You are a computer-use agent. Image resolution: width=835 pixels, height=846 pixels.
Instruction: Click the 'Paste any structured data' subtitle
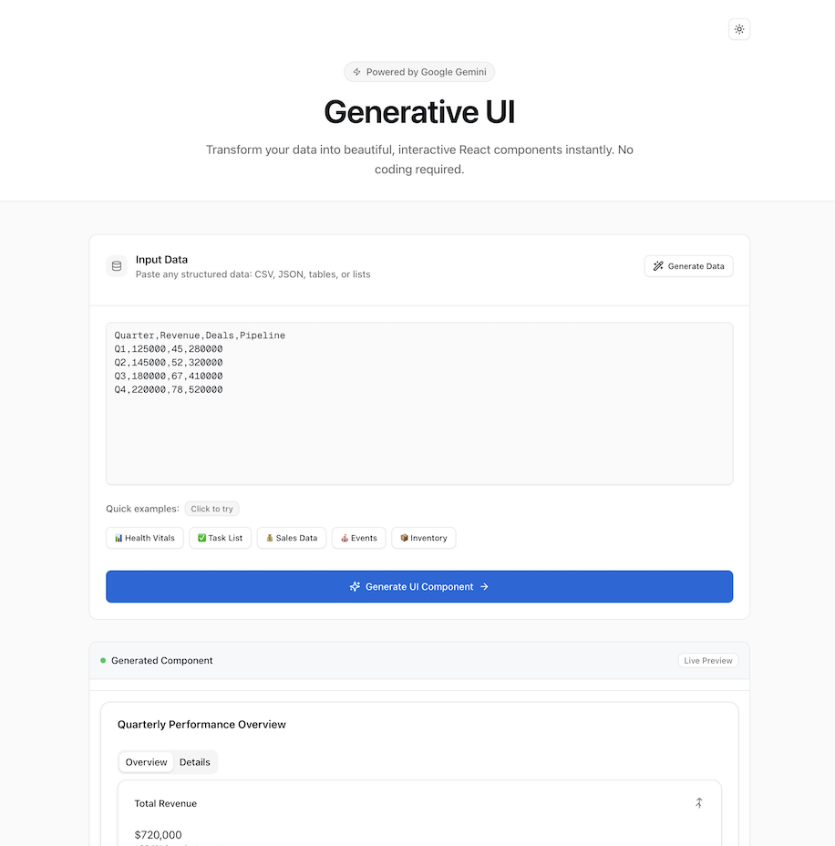click(253, 274)
